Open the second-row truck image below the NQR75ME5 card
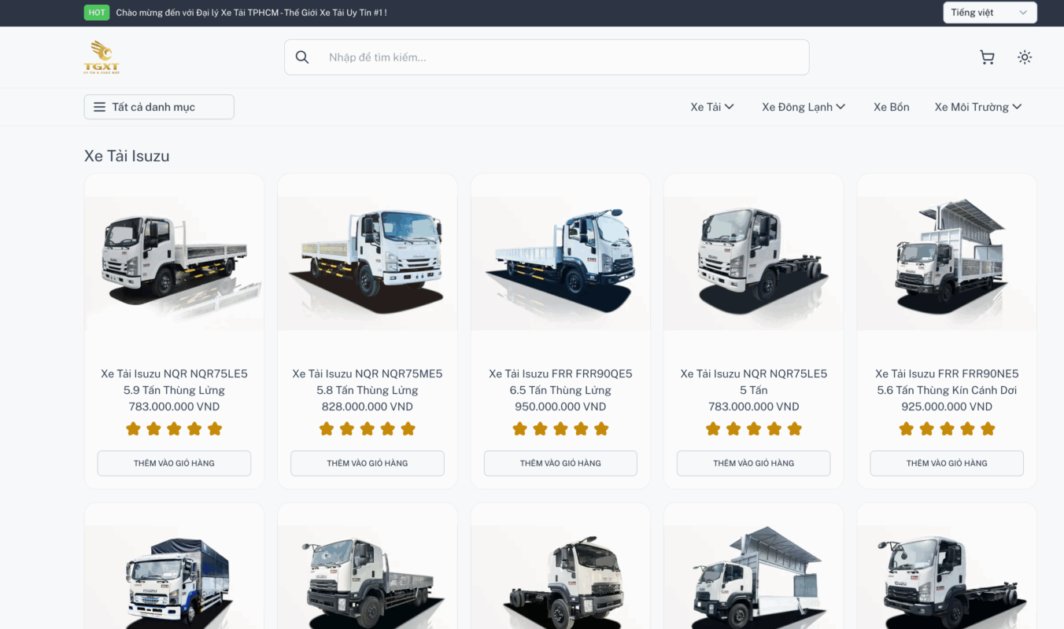This screenshot has width=1064, height=629. tap(368, 578)
